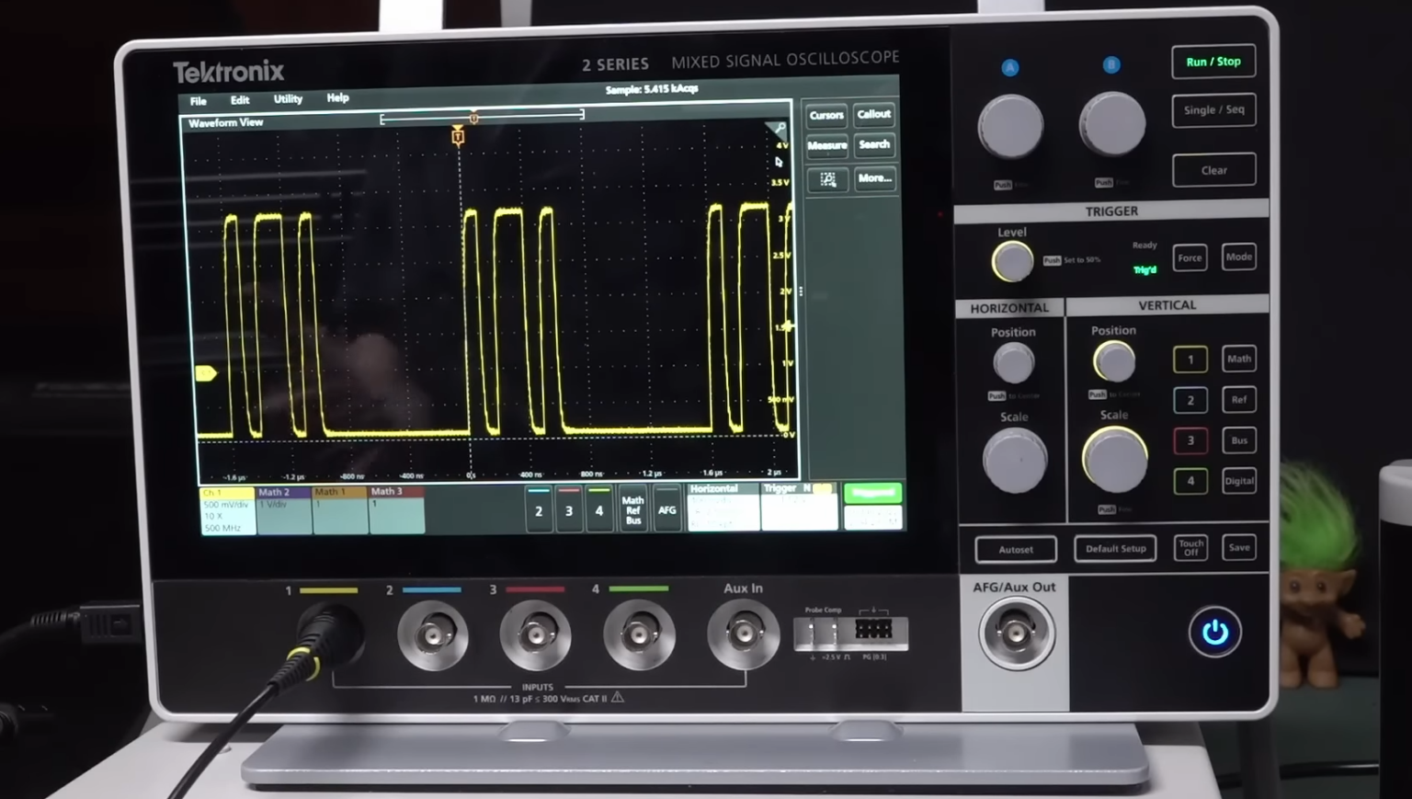The width and height of the screenshot is (1412, 799).
Task: Expand the Ch 1 badge settings
Action: point(226,508)
